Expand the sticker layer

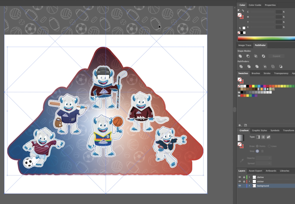point(249,182)
